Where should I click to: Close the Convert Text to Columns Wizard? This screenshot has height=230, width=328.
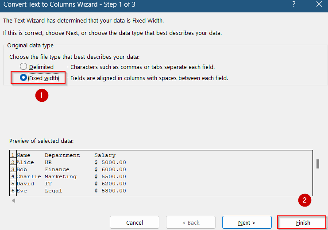tap(319, 4)
